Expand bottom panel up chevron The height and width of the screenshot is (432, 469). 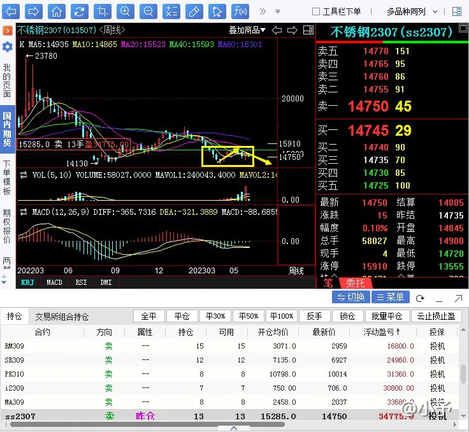click(234, 428)
